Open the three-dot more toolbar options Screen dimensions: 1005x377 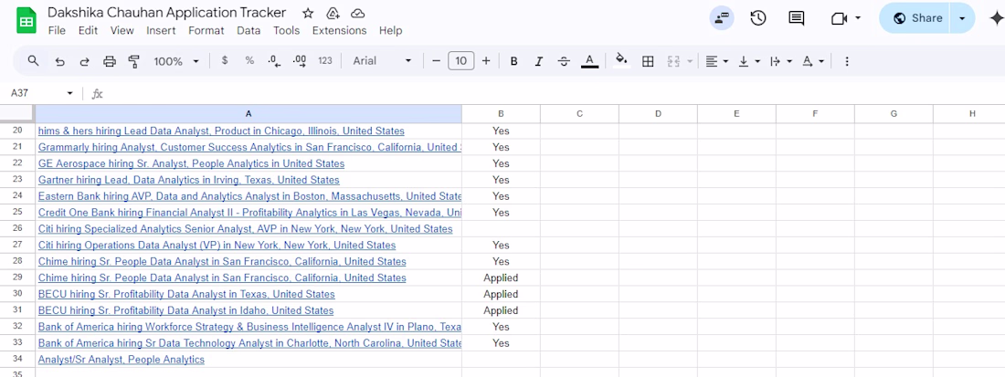coord(847,61)
